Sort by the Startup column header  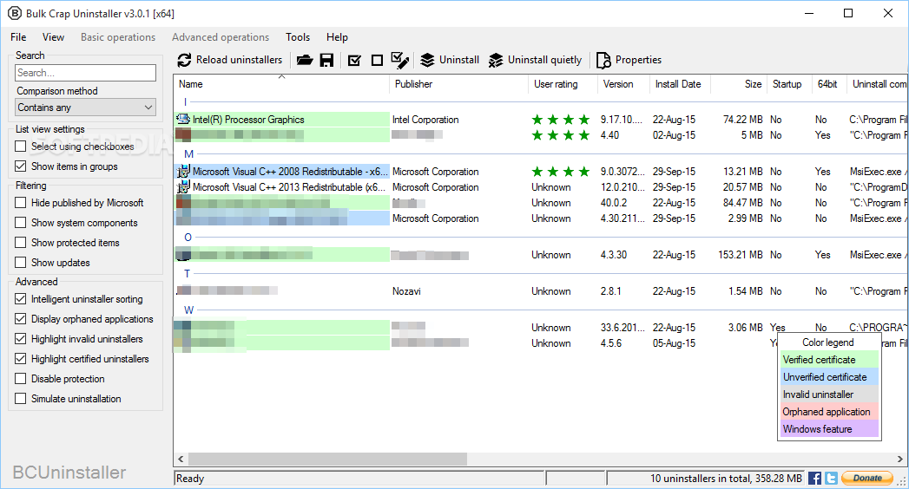789,84
